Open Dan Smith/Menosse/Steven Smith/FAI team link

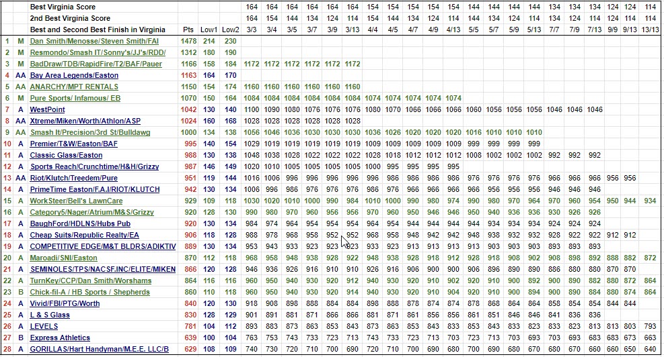tap(94, 41)
